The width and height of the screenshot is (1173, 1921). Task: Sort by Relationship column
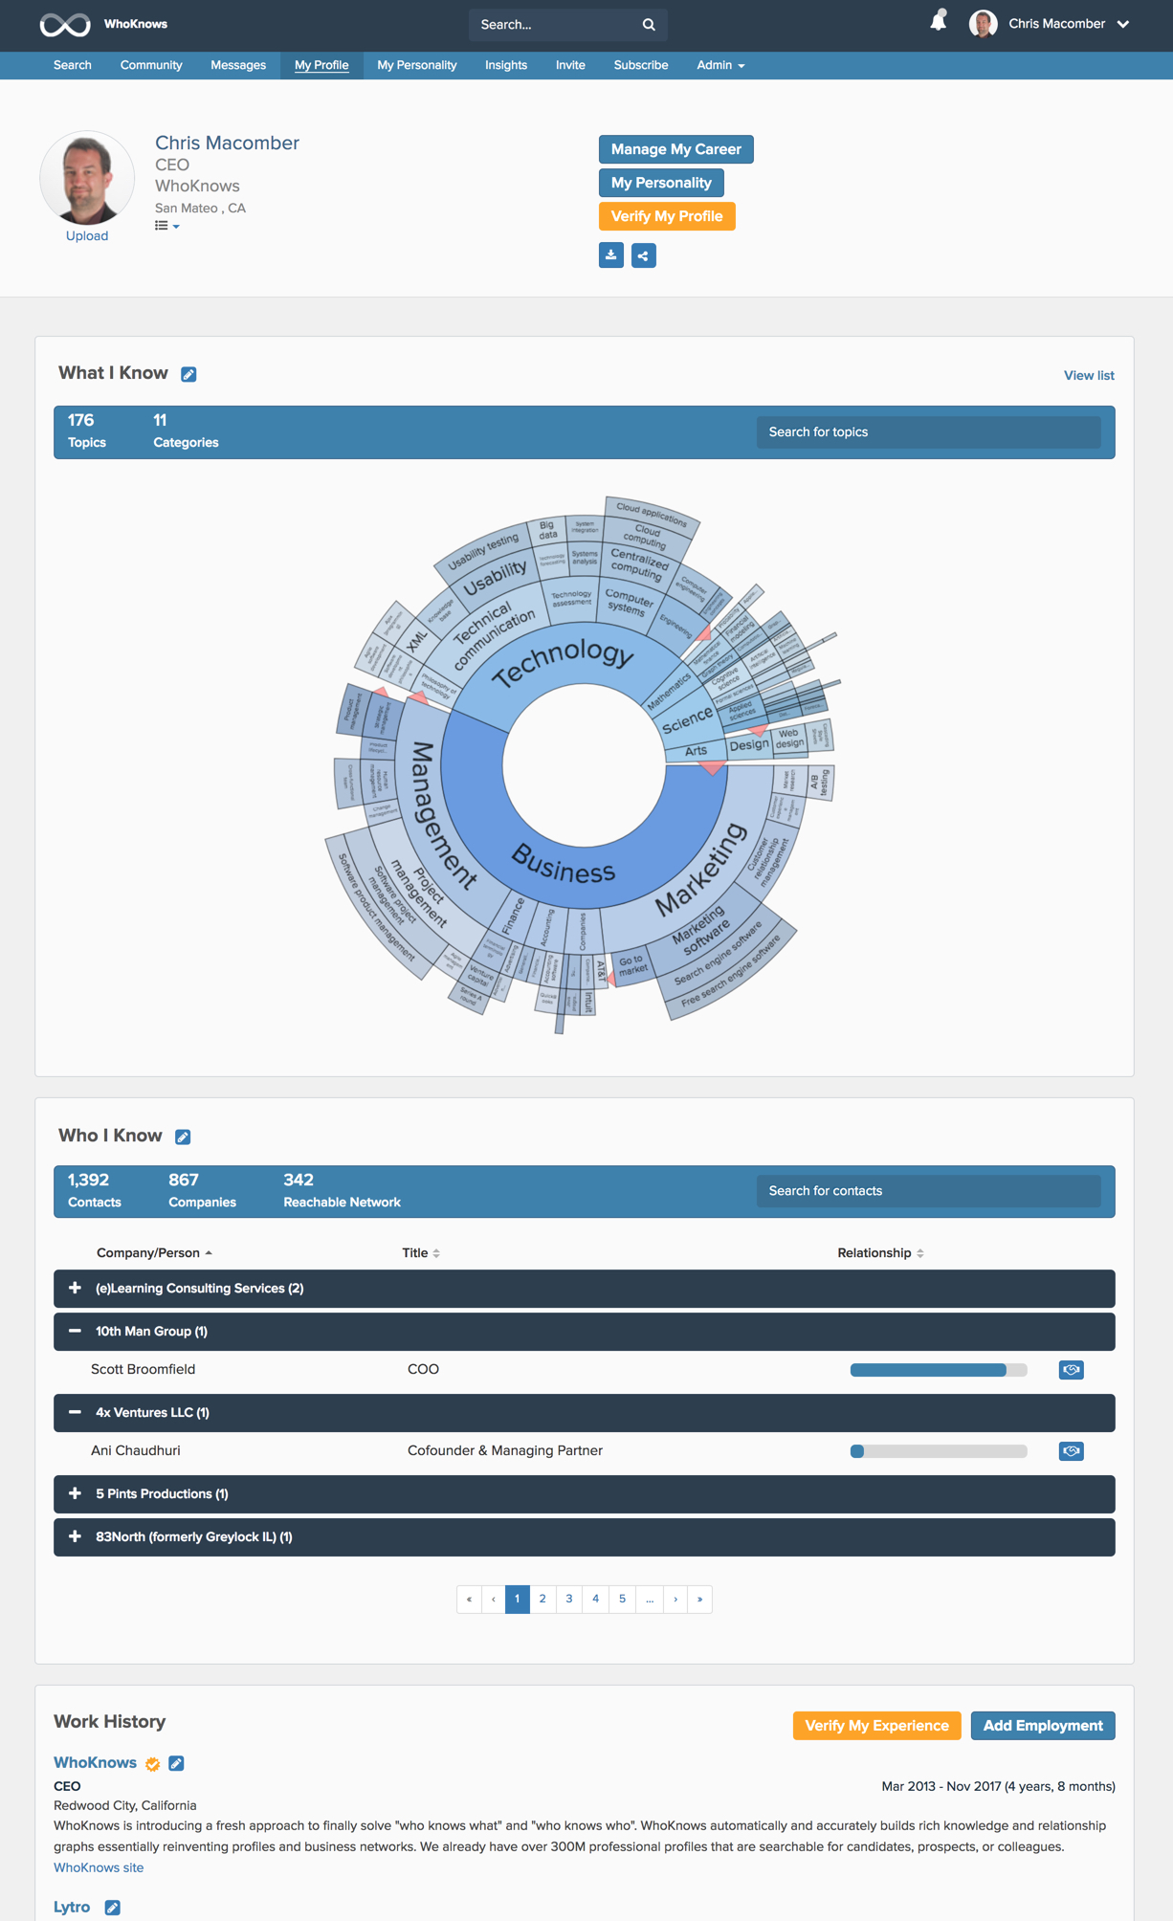(880, 1253)
